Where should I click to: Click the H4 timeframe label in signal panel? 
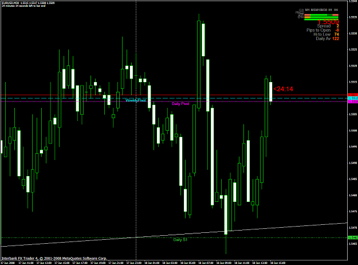pyautogui.click(x=336, y=10)
